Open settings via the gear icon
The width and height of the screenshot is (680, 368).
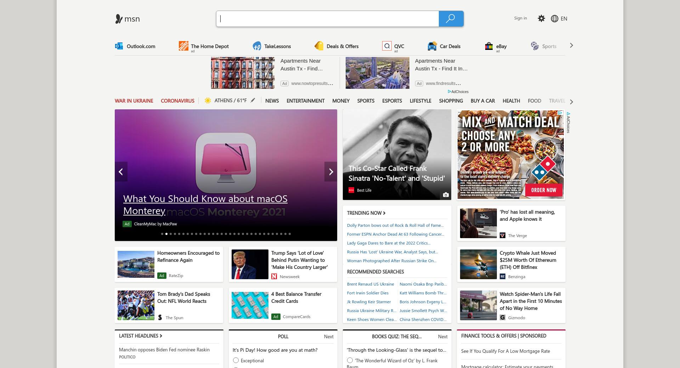coord(541,18)
